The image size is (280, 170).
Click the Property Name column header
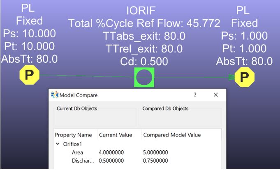pyautogui.click(x=73, y=135)
